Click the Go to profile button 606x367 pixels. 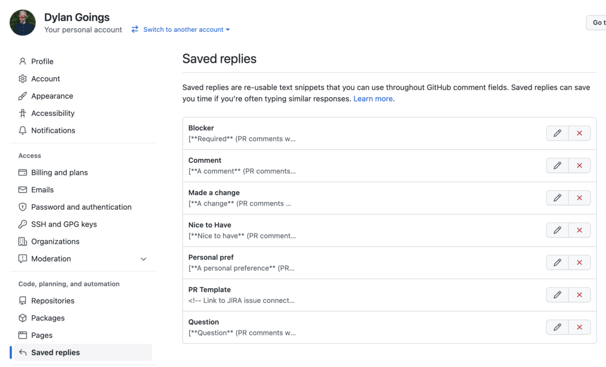click(596, 22)
